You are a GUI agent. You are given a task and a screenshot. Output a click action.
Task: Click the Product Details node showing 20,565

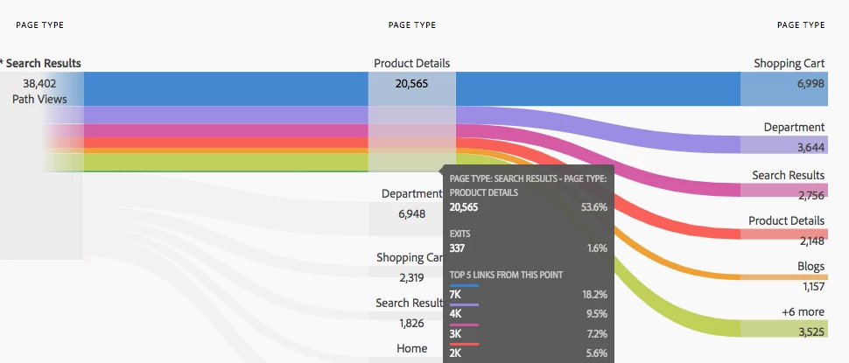411,122
